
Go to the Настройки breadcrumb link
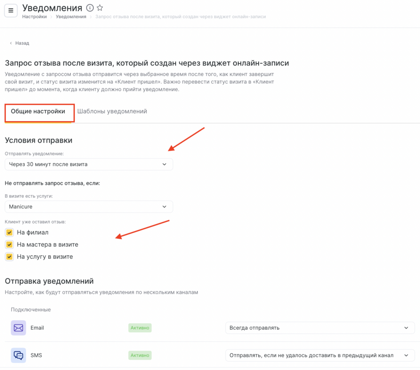coord(34,17)
